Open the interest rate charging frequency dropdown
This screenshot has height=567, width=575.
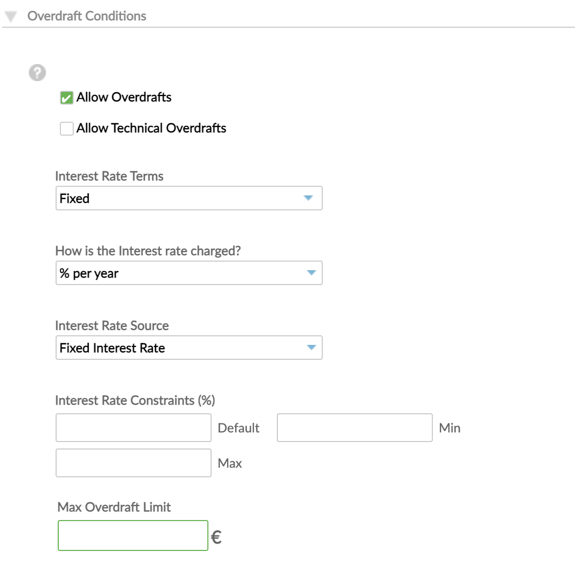(x=309, y=273)
